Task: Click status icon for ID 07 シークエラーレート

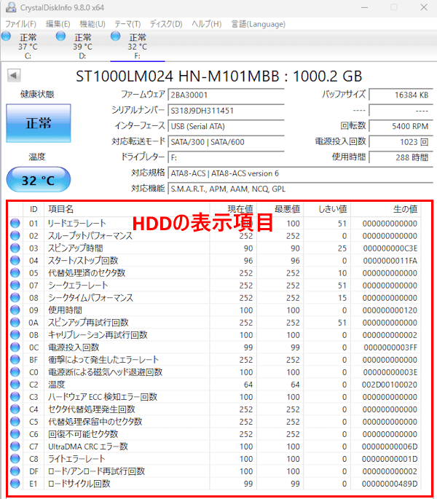Action: tap(15, 285)
